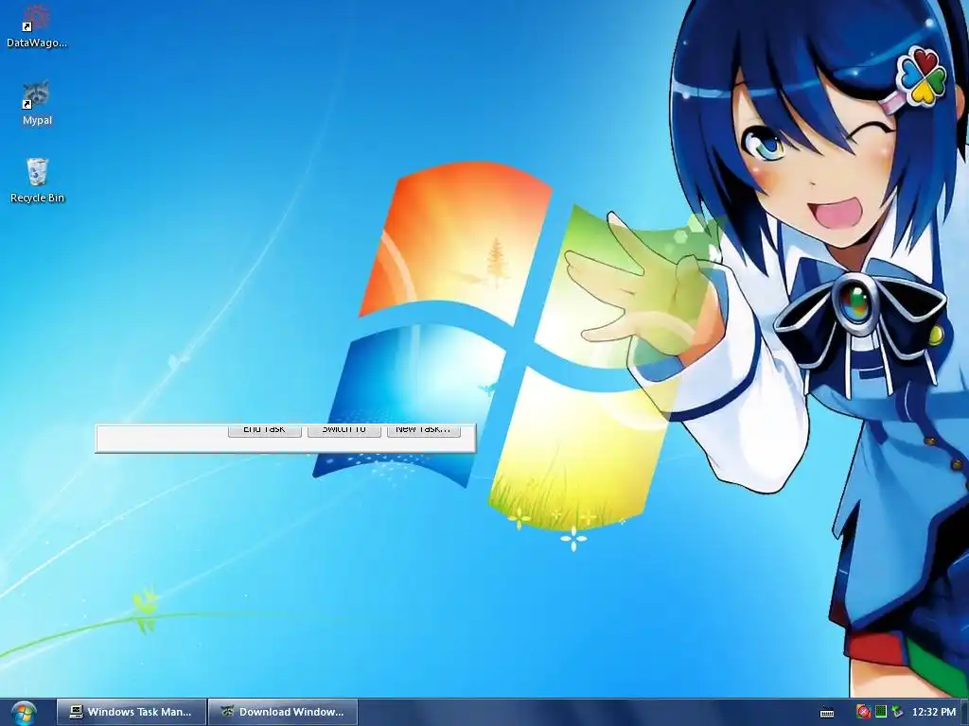Open the DataWago desktop shortcut
The height and width of the screenshot is (726, 969).
37,26
